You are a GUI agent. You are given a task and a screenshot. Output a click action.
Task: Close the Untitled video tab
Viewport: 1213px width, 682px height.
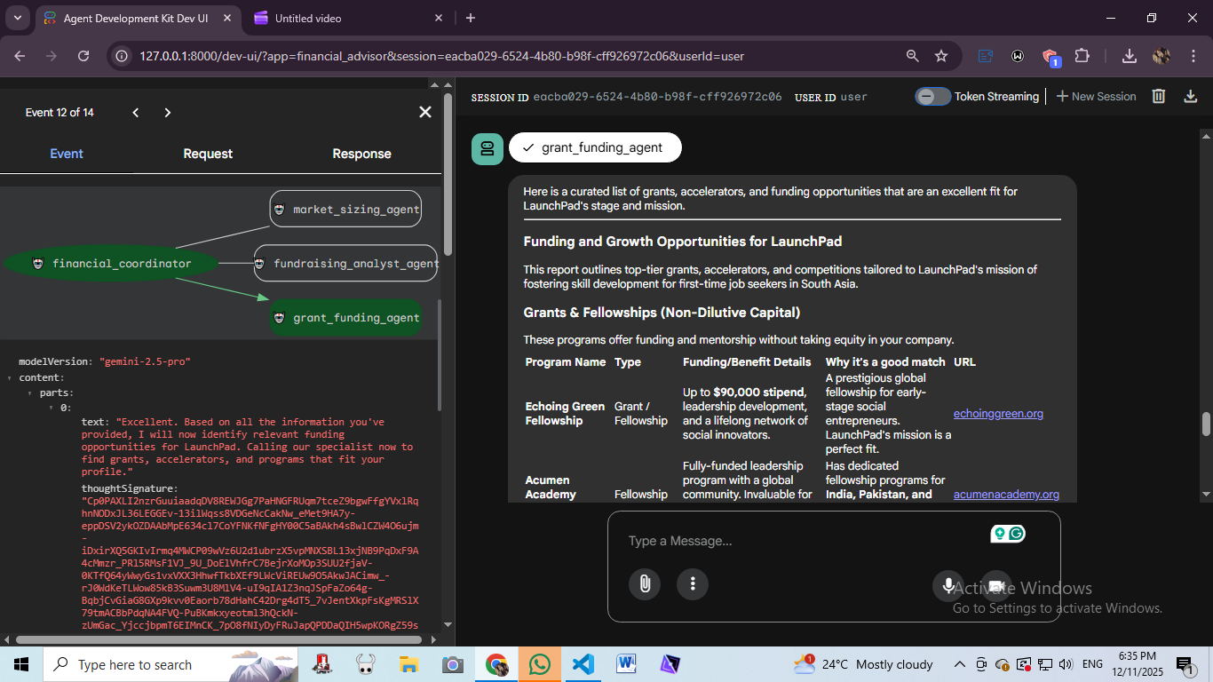(x=439, y=18)
